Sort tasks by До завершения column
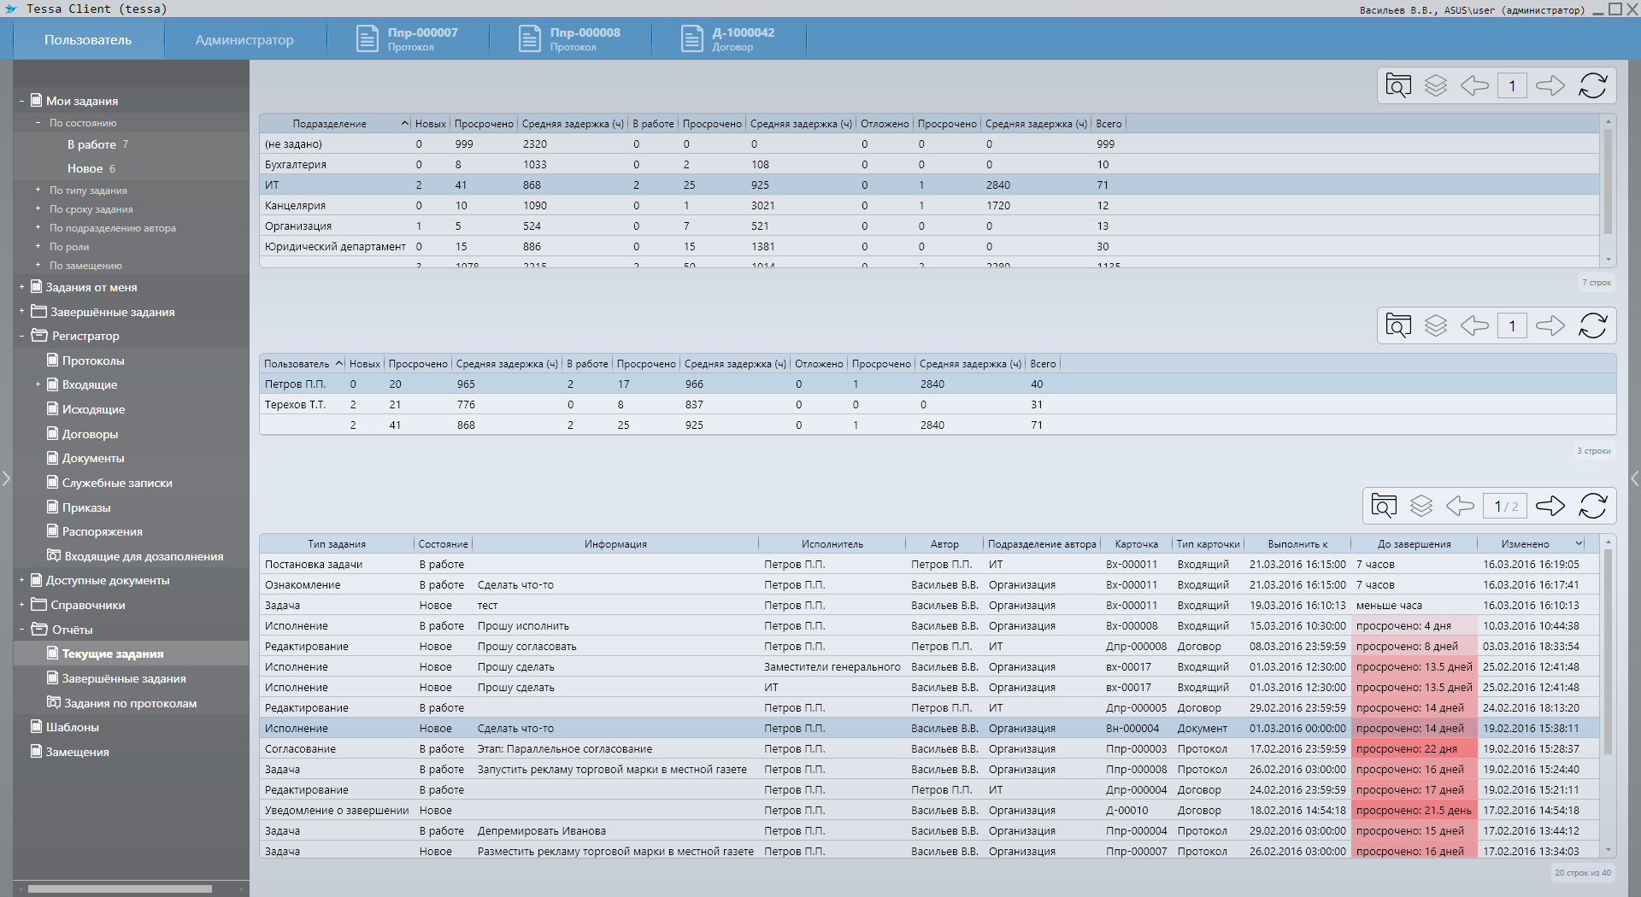This screenshot has height=897, width=1641. tap(1414, 544)
